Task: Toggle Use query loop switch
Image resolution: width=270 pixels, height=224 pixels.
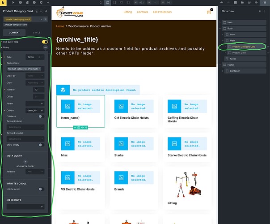Action: click(x=45, y=42)
